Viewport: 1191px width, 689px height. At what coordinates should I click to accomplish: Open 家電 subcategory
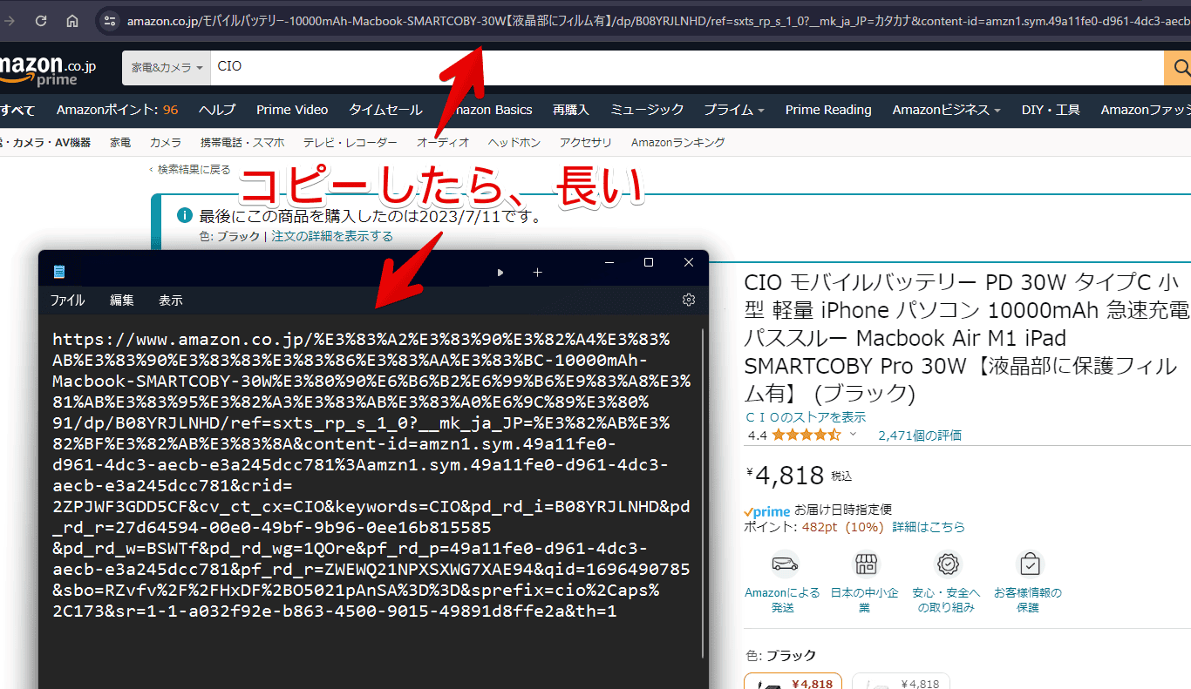click(120, 142)
